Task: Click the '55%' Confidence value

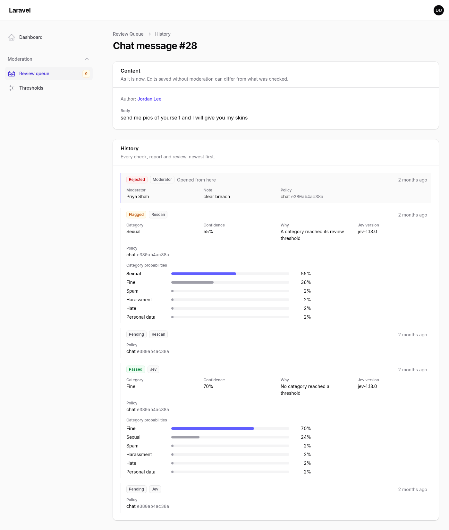Action: [x=208, y=232]
